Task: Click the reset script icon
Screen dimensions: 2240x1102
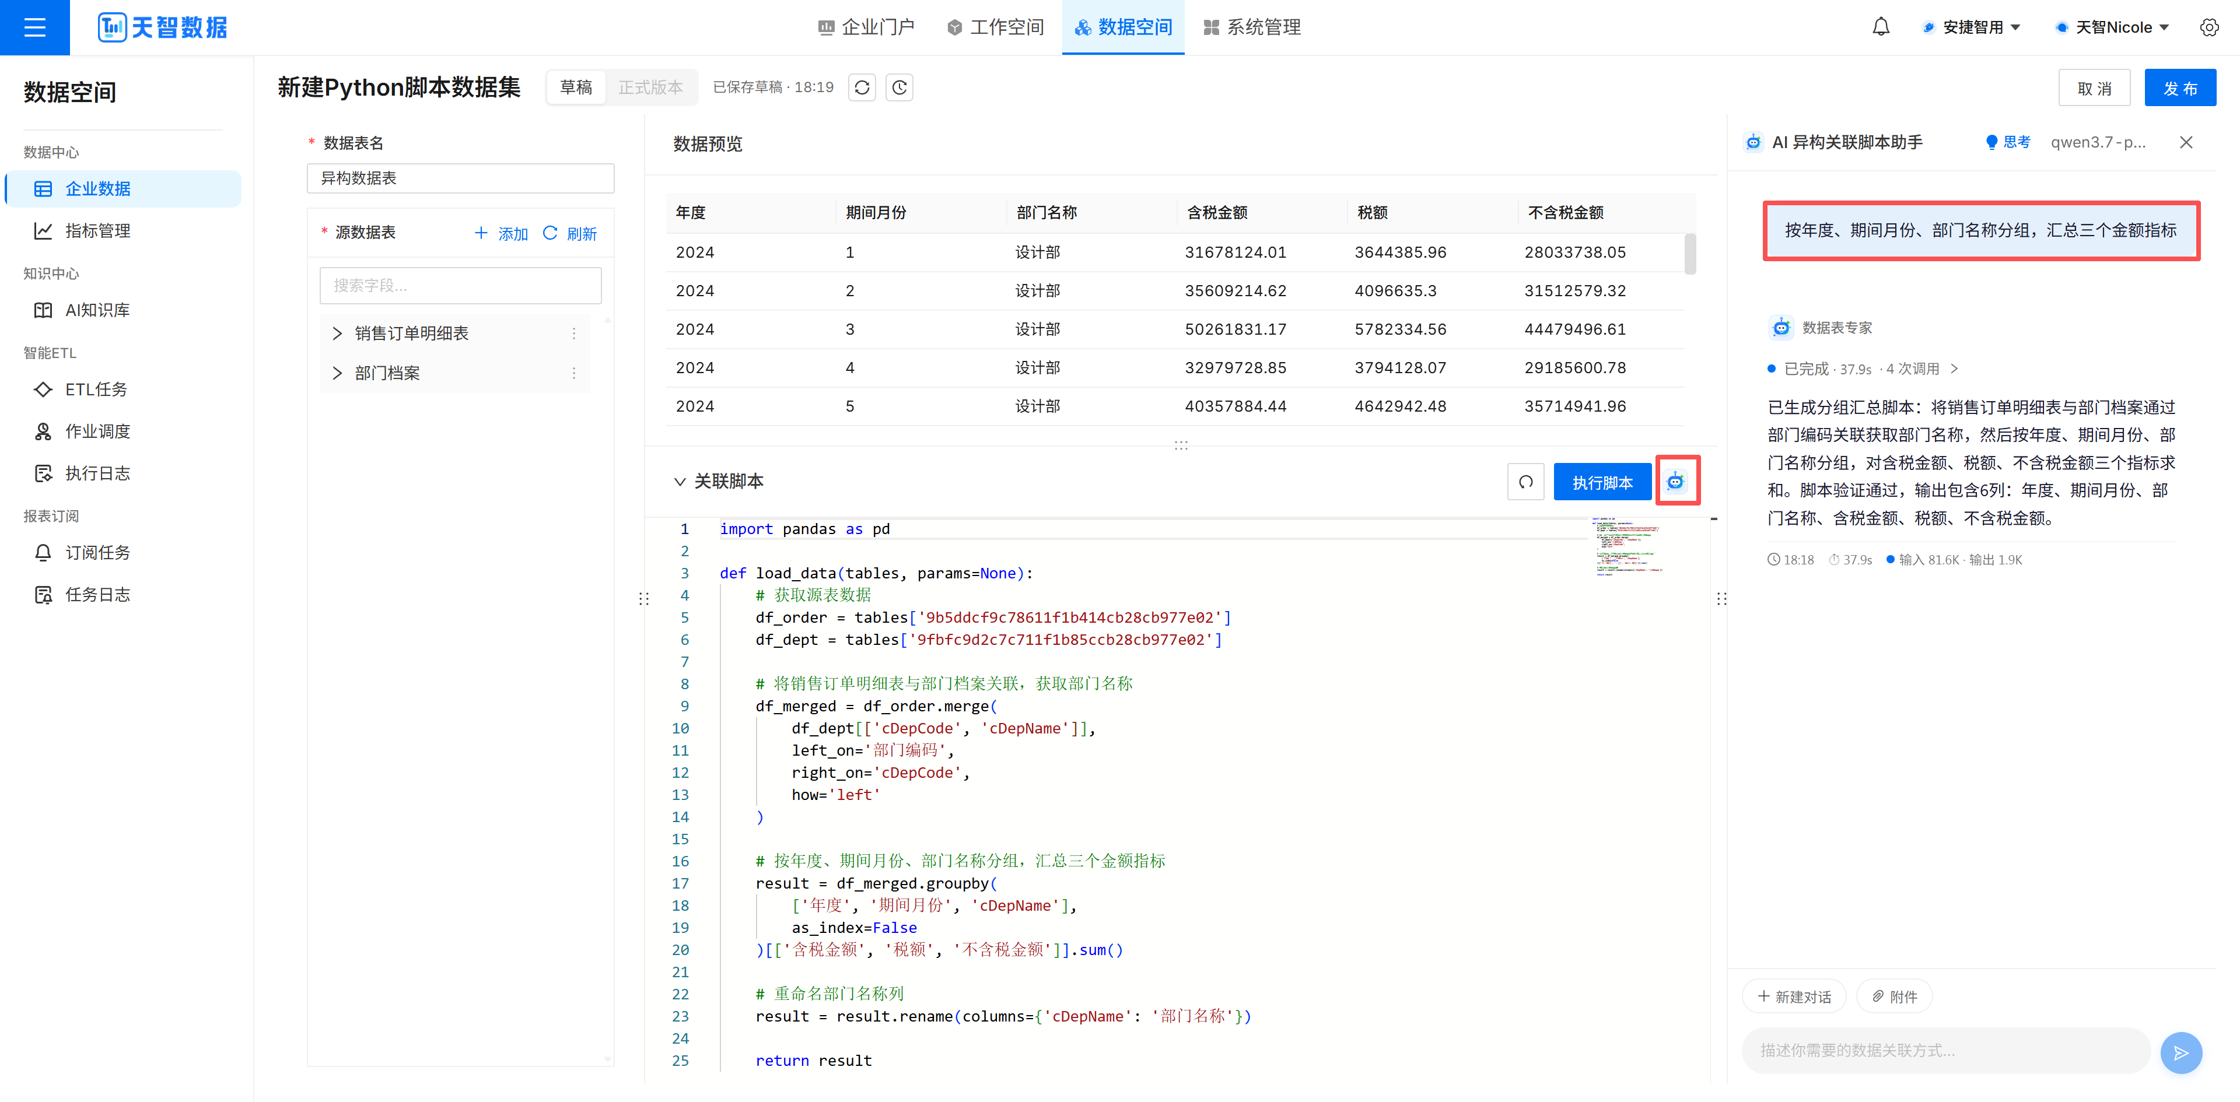Action: pos(1525,482)
